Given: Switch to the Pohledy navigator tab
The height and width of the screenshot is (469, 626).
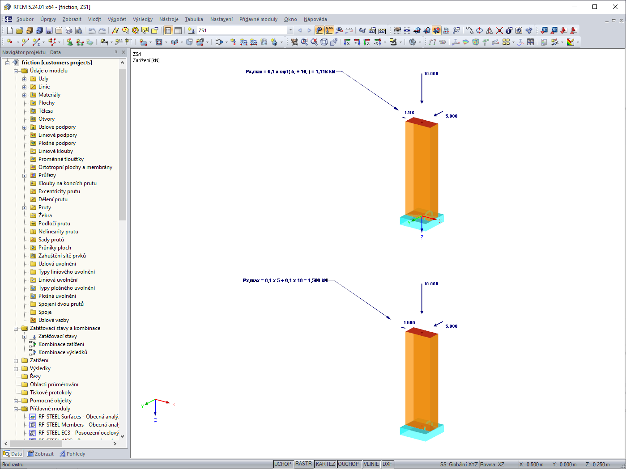Looking at the screenshot, I should coord(72,454).
